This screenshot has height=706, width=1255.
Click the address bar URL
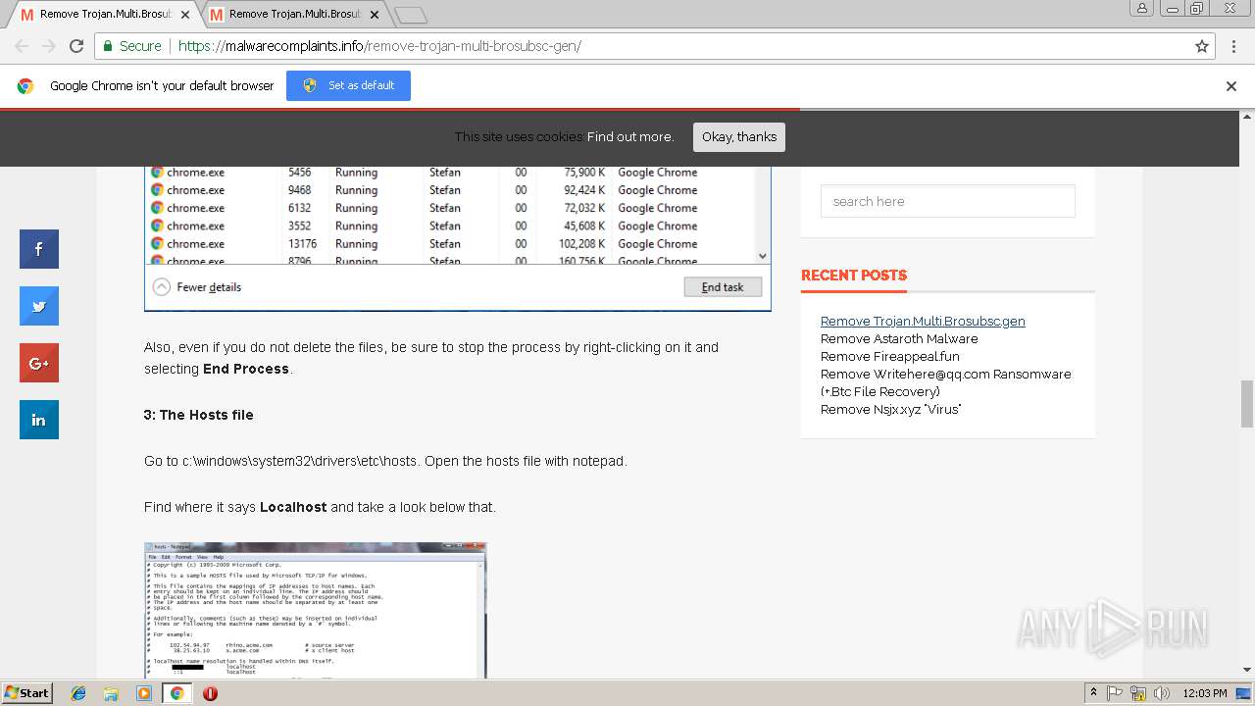point(379,46)
